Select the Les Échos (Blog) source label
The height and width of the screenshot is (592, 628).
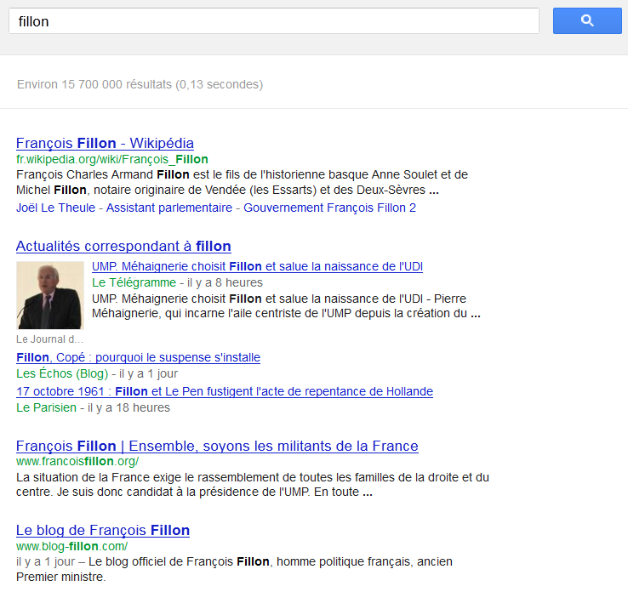tap(62, 373)
